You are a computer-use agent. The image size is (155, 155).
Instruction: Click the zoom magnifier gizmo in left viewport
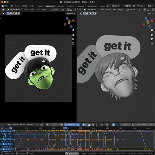[73, 30]
